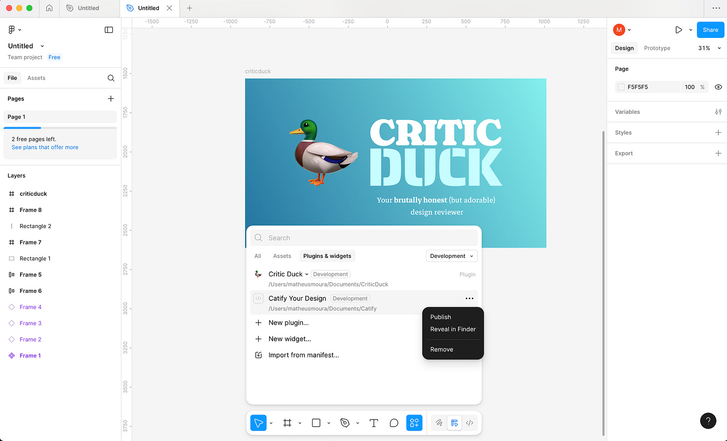This screenshot has width=727, height=441.
Task: Open the zoom level 31% dropdown
Action: click(x=709, y=48)
